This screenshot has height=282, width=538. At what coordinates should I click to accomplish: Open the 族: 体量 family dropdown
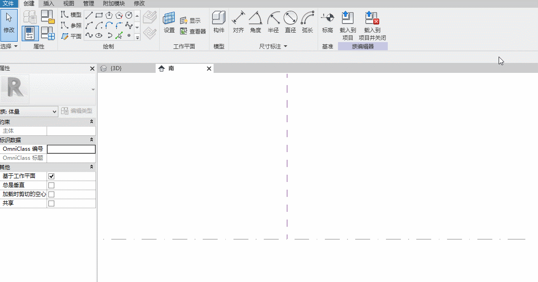pyautogui.click(x=29, y=111)
